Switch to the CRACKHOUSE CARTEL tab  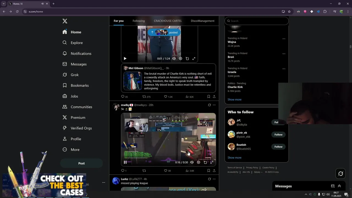coord(168,21)
